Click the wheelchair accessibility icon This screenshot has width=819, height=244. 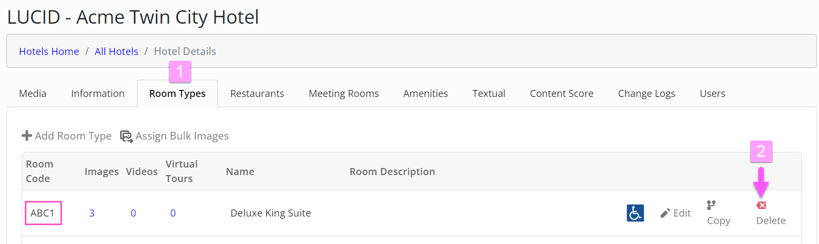(x=635, y=213)
